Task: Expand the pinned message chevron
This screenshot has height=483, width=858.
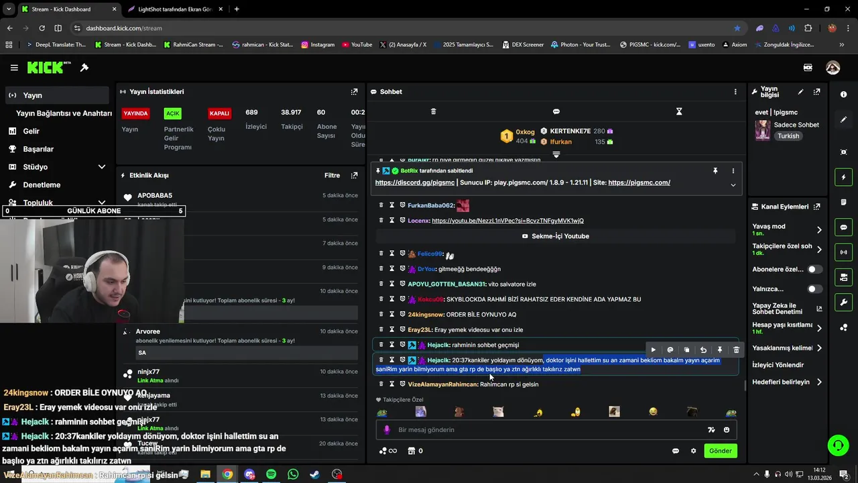Action: click(x=733, y=185)
